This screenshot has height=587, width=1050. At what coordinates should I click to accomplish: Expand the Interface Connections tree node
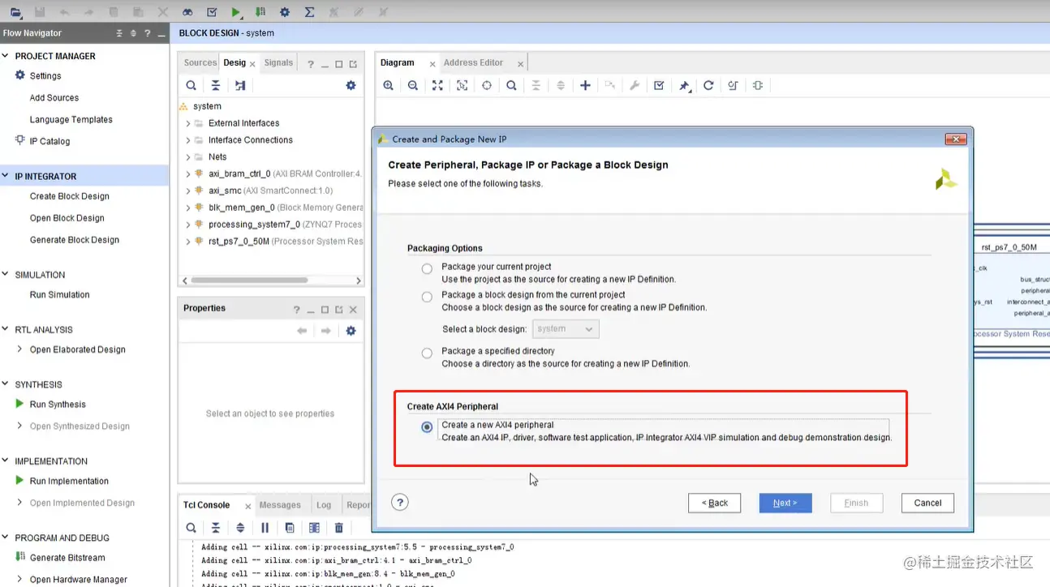pyautogui.click(x=188, y=140)
